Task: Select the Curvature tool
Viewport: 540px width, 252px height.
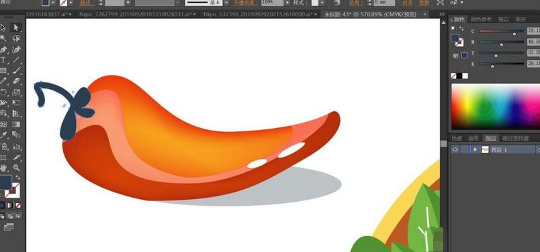Action: pyautogui.click(x=16, y=49)
